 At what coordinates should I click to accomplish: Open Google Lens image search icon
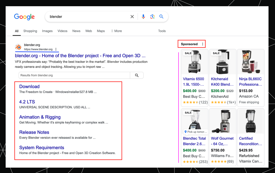(x=152, y=17)
